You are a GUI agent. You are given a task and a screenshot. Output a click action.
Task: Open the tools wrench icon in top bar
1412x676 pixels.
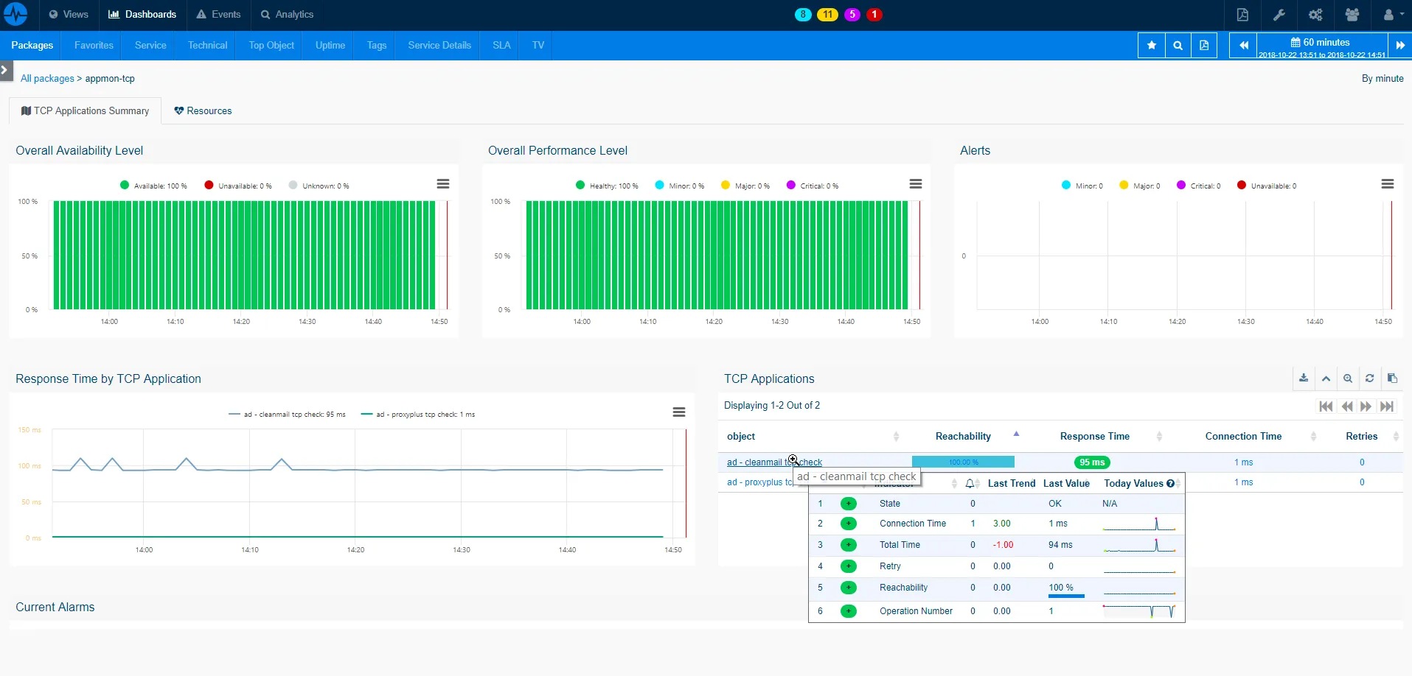pyautogui.click(x=1281, y=15)
